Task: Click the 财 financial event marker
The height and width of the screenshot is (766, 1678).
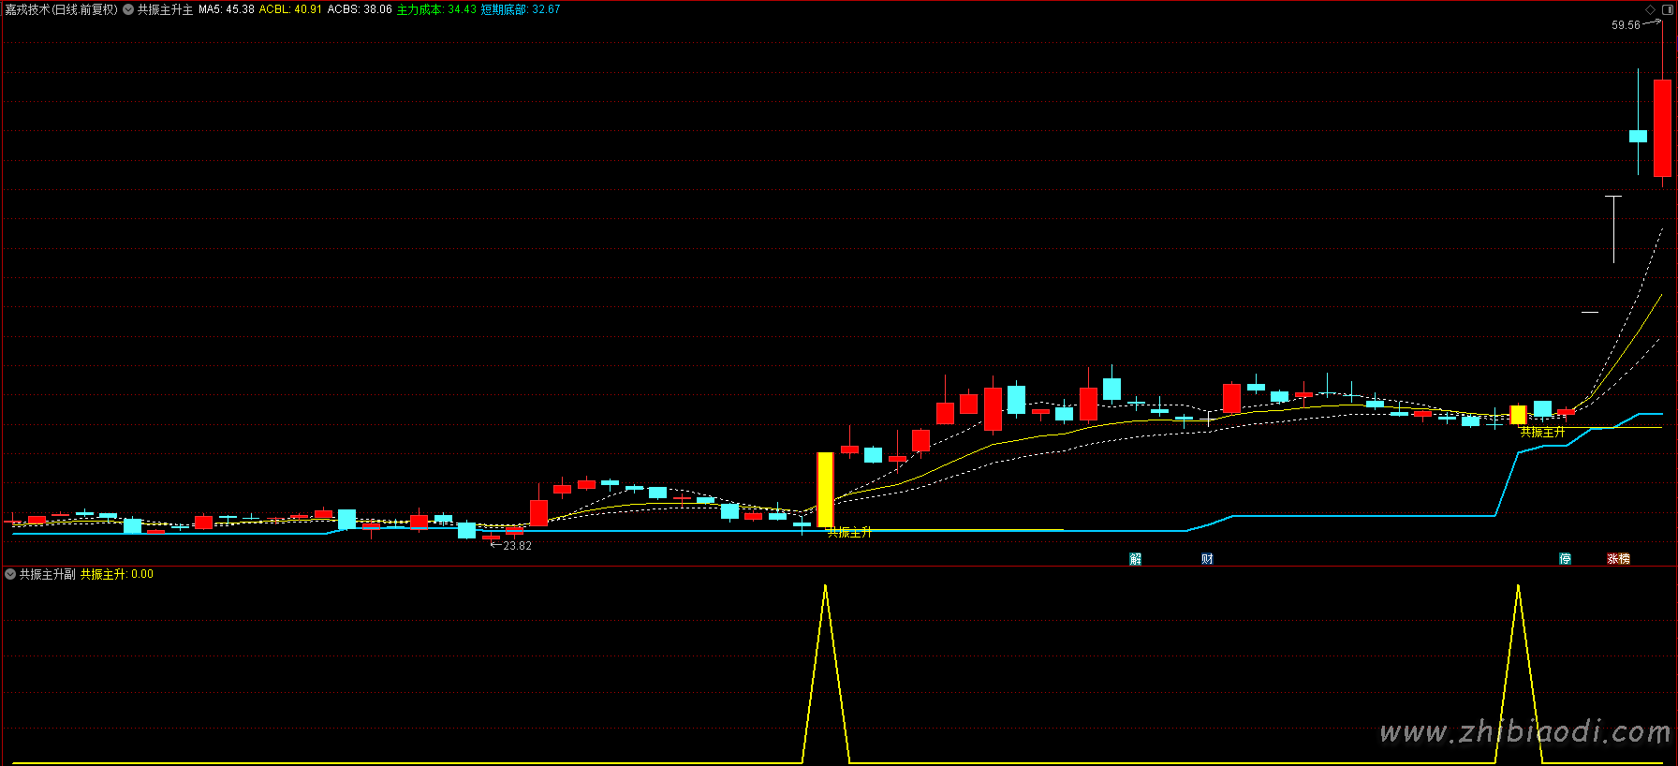Action: tap(1207, 559)
